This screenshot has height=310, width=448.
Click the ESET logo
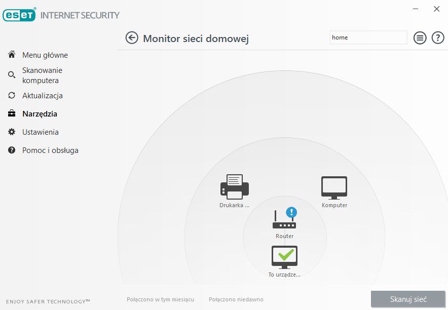click(19, 15)
